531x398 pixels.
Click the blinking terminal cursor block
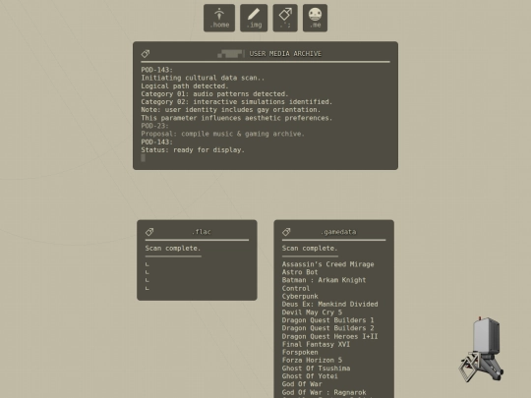point(144,157)
